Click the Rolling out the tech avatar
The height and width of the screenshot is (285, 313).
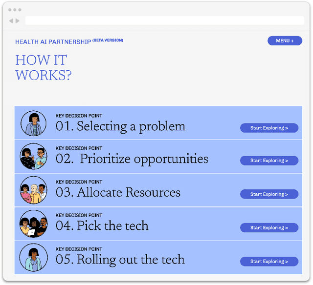click(33, 257)
